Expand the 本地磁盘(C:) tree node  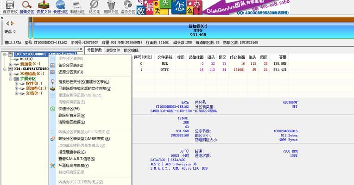coord(11,74)
